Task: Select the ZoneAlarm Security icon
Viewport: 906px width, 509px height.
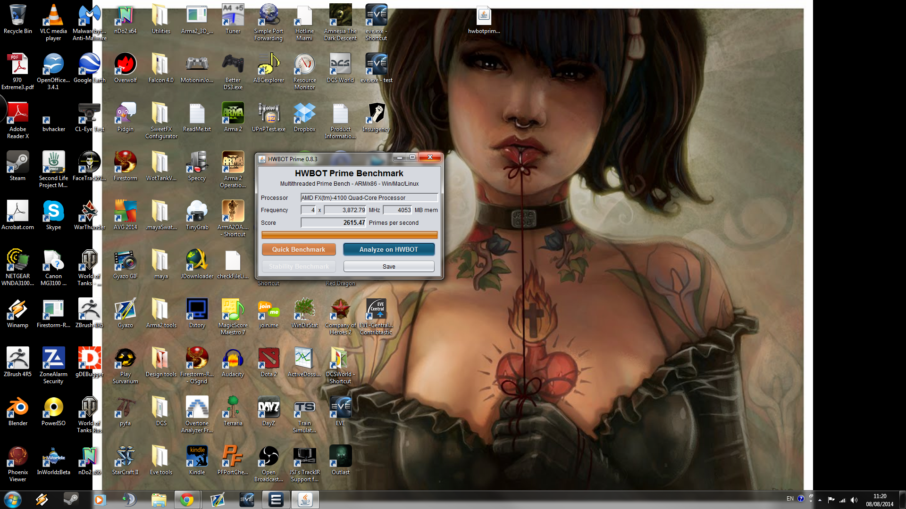Action: point(53,365)
